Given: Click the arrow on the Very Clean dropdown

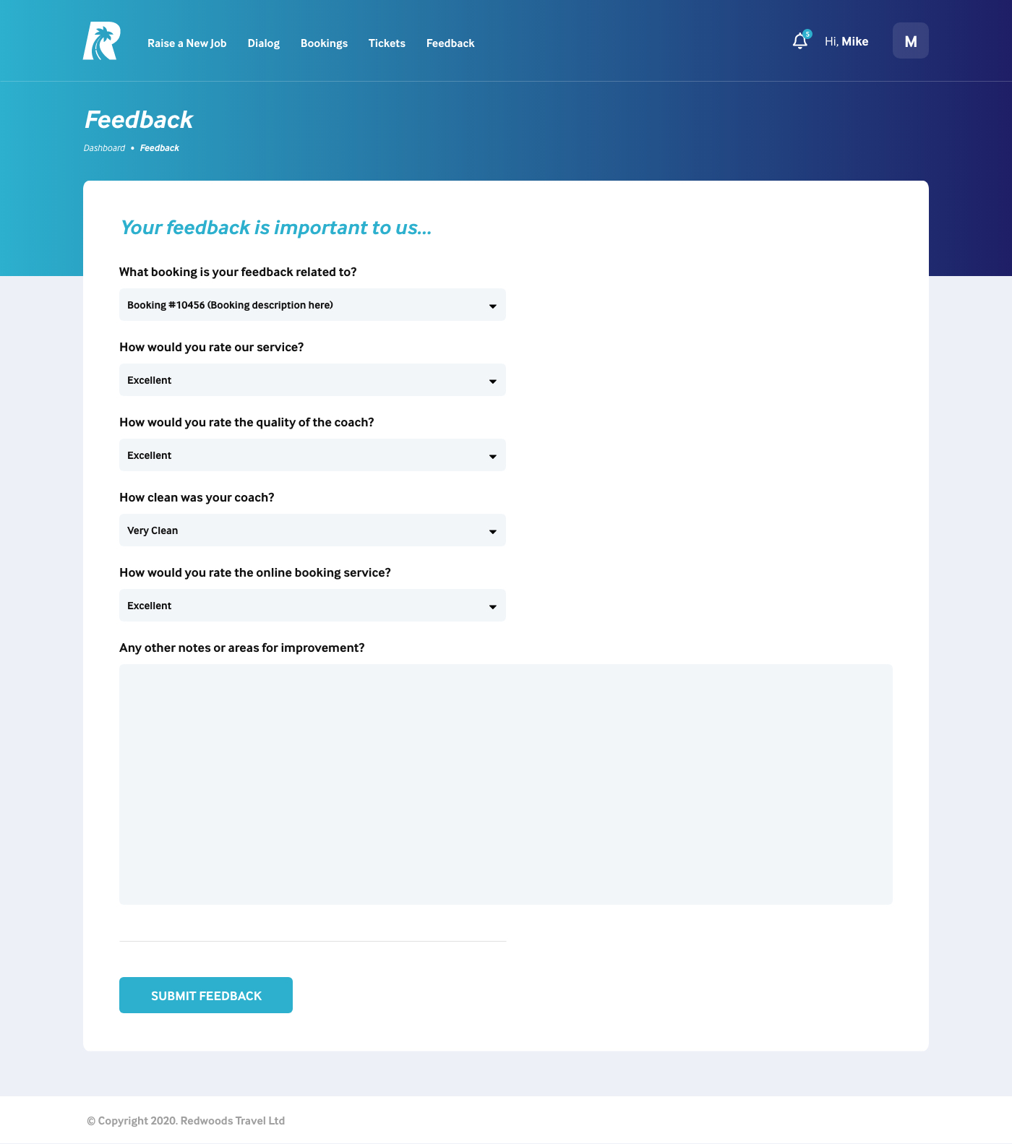Looking at the screenshot, I should (x=493, y=532).
